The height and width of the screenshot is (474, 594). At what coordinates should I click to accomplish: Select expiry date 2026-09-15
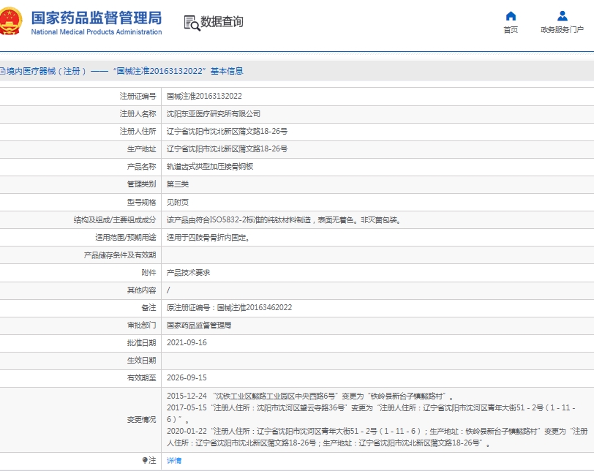187,377
